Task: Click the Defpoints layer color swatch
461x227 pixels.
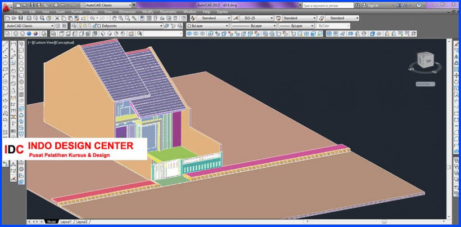Action: (x=99, y=26)
